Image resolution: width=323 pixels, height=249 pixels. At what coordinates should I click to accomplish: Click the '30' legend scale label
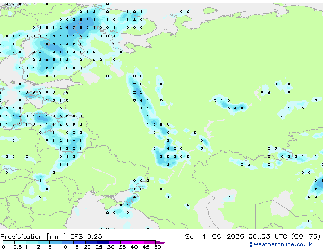coord(111,247)
